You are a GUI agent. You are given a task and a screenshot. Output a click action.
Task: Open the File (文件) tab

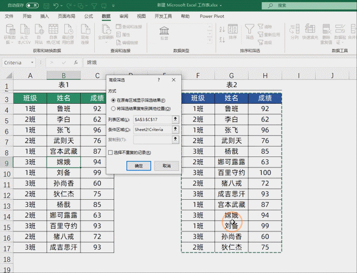(9, 16)
